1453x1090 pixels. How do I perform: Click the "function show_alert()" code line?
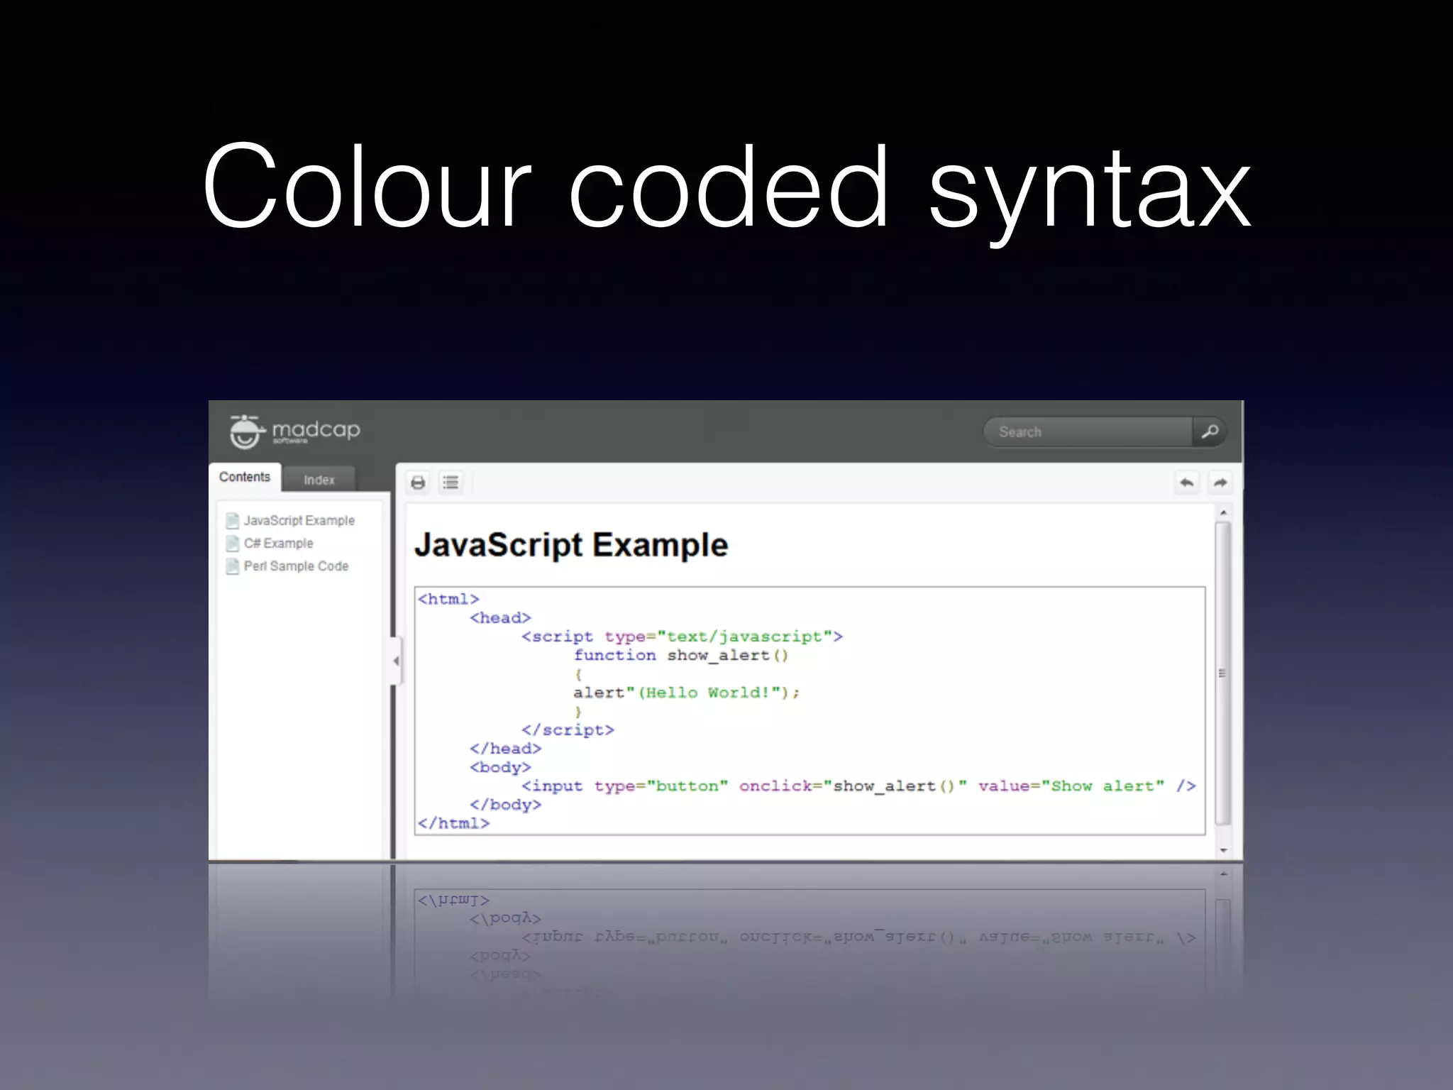(681, 655)
